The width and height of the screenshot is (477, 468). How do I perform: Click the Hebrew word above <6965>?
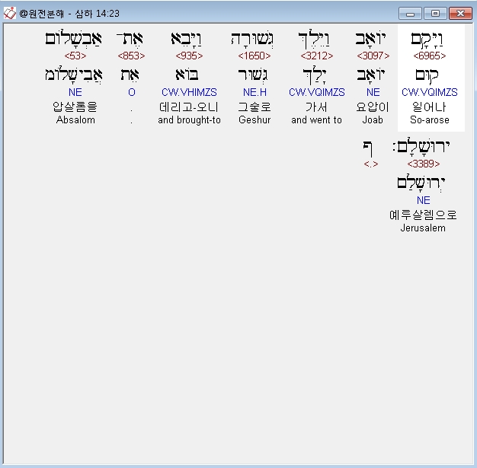pos(427,40)
